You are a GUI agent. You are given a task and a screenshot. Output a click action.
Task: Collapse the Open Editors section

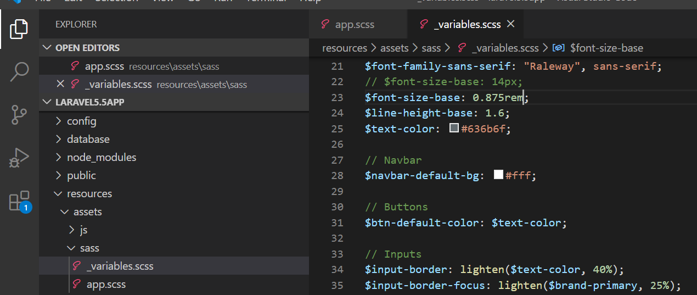tap(48, 48)
